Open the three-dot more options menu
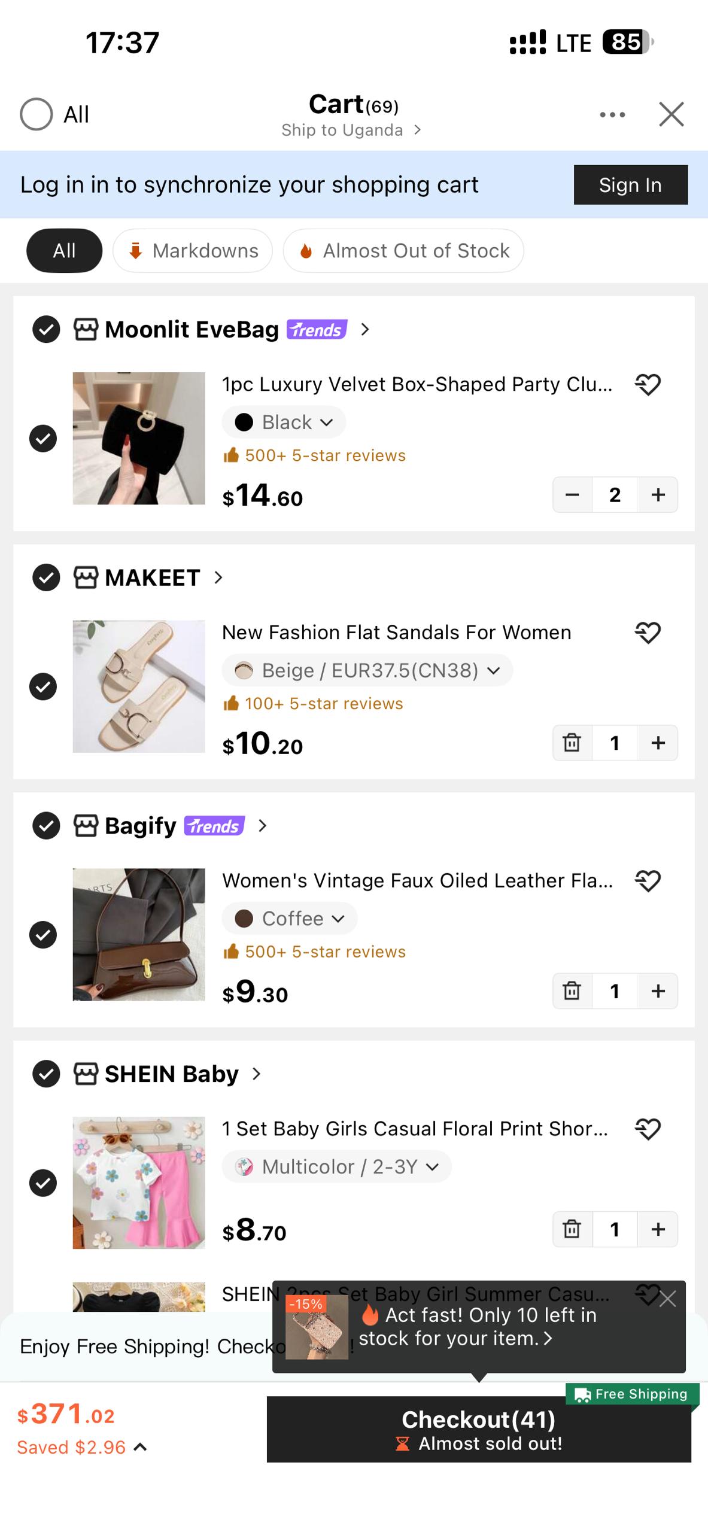This screenshot has width=708, height=1532. click(x=612, y=114)
